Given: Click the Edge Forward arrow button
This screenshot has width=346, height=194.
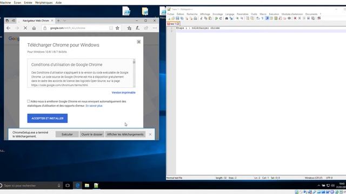Looking at the screenshot, I should (17, 28).
